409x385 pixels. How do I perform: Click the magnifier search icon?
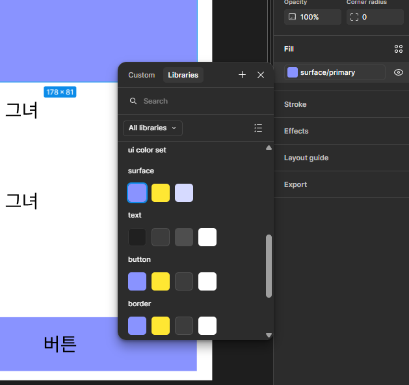pyautogui.click(x=133, y=101)
